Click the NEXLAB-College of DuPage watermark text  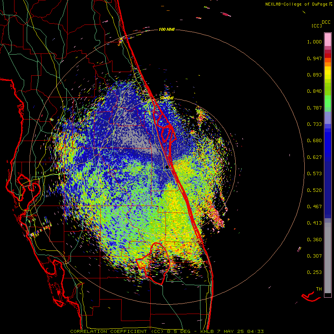point(299,4)
